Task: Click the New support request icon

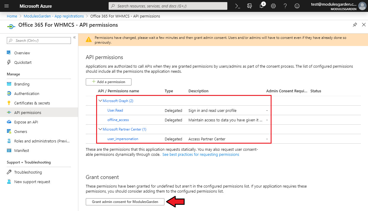Action: [9, 182]
